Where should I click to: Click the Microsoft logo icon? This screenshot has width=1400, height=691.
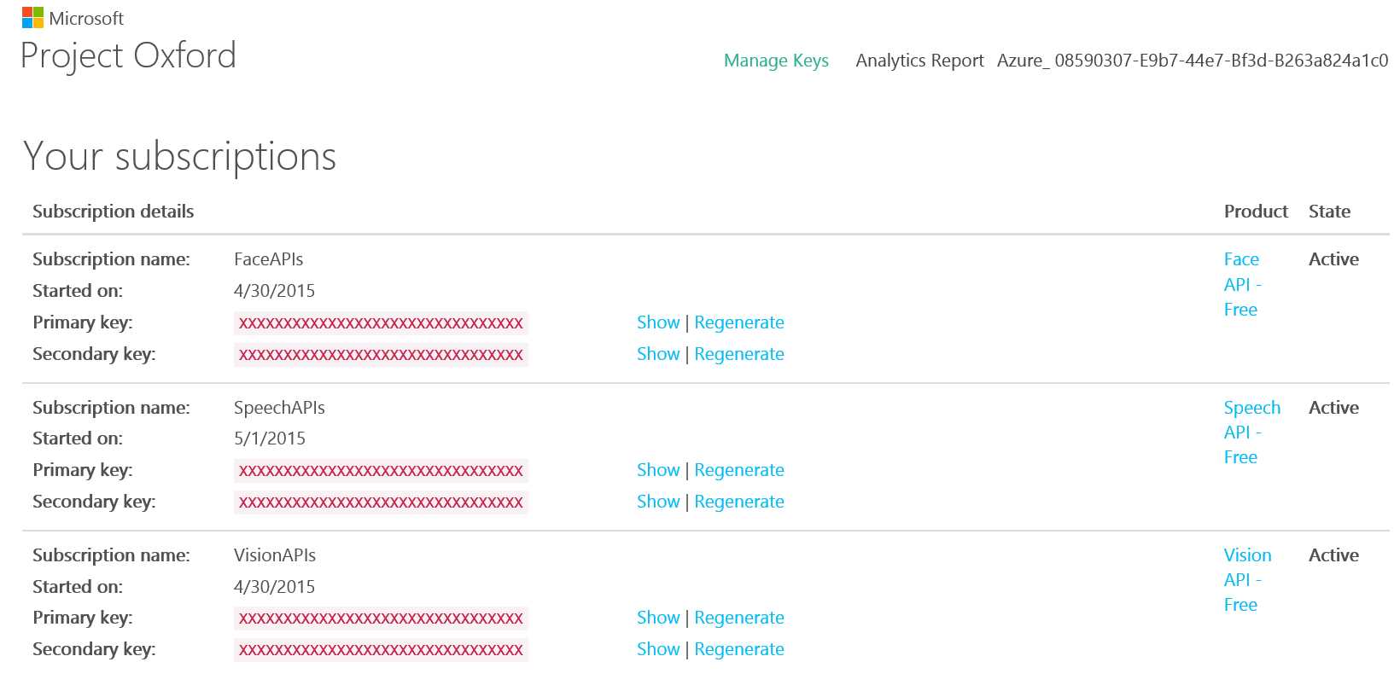coord(32,17)
